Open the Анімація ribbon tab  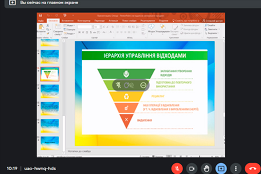[x=113, y=21]
